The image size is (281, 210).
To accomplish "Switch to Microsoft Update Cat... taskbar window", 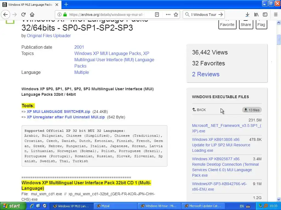I will [203, 206].
